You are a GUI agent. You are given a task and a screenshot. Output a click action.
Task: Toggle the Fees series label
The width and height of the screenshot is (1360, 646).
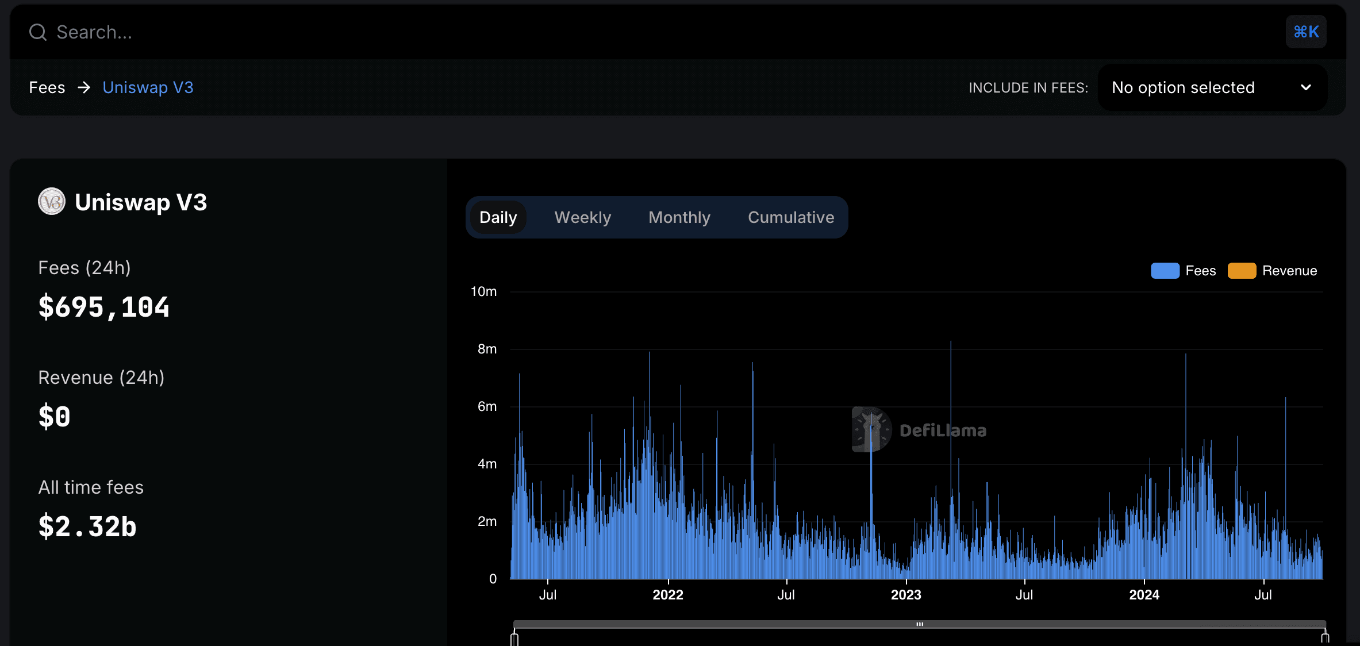1201,271
